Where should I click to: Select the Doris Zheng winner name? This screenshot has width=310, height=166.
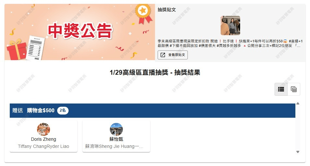tap(44, 139)
